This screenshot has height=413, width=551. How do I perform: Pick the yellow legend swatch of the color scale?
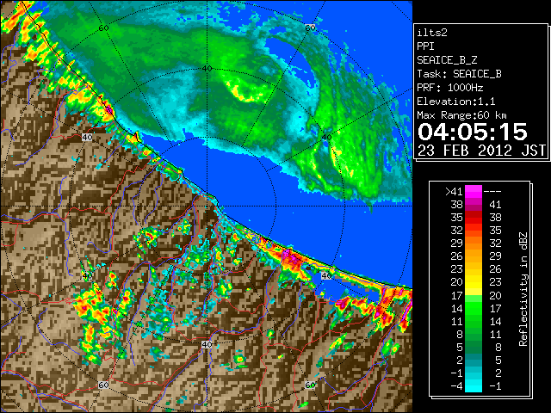tap(474, 282)
